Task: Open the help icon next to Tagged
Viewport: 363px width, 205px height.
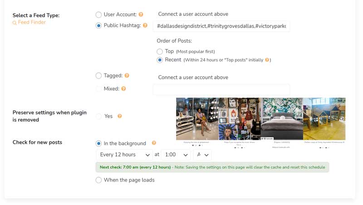Action: (127, 75)
